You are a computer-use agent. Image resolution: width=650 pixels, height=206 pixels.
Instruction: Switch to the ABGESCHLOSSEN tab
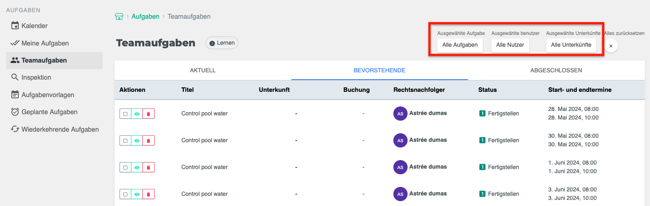pyautogui.click(x=556, y=70)
